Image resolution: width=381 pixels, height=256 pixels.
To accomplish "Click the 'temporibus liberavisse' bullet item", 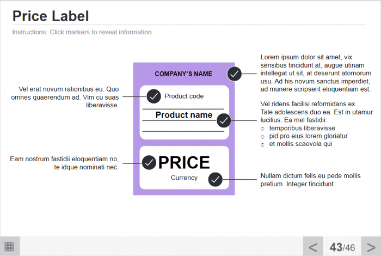I will tap(302, 128).
